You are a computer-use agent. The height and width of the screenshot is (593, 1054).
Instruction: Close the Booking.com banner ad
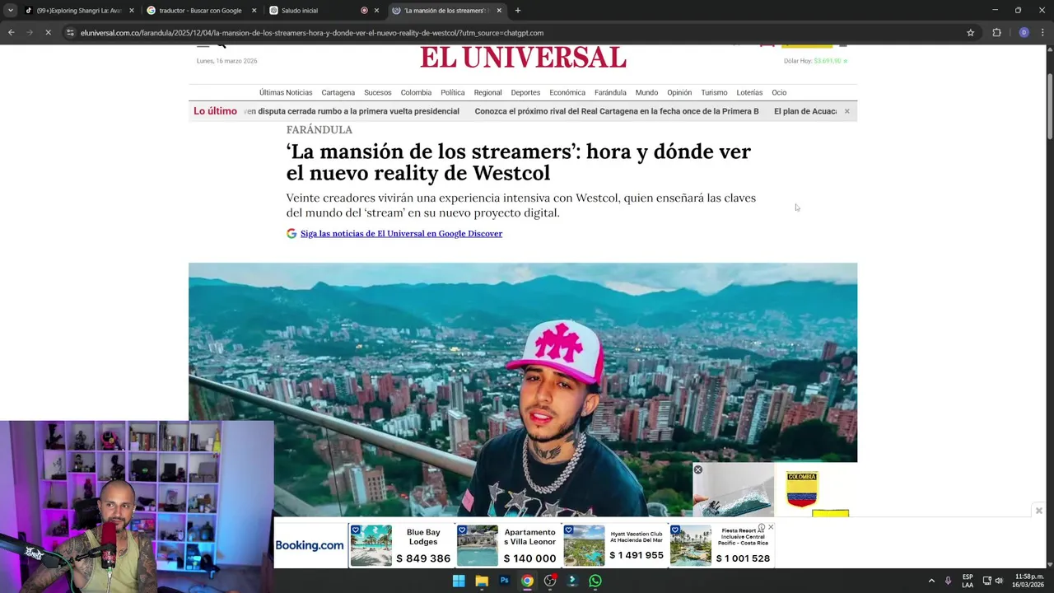(x=770, y=527)
